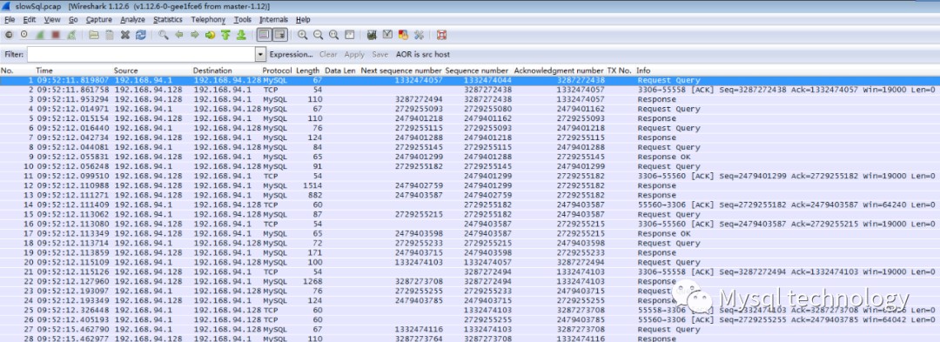Open the Statistics menu
The image size is (940, 342).
coord(167,20)
